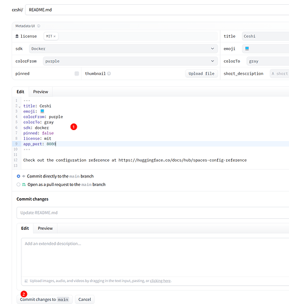The image size is (289, 304).
Task: Click the ceshi/ path breadcrumb
Action: (x=18, y=10)
